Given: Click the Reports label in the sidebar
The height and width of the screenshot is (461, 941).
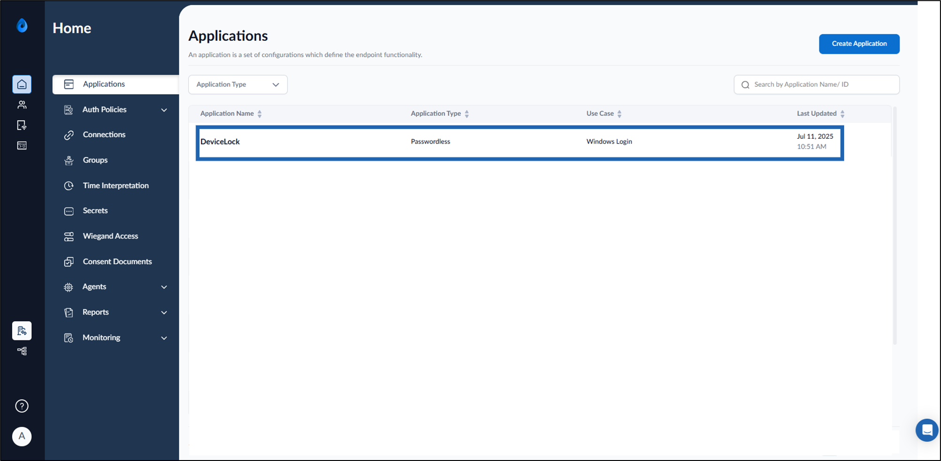Looking at the screenshot, I should click(96, 312).
